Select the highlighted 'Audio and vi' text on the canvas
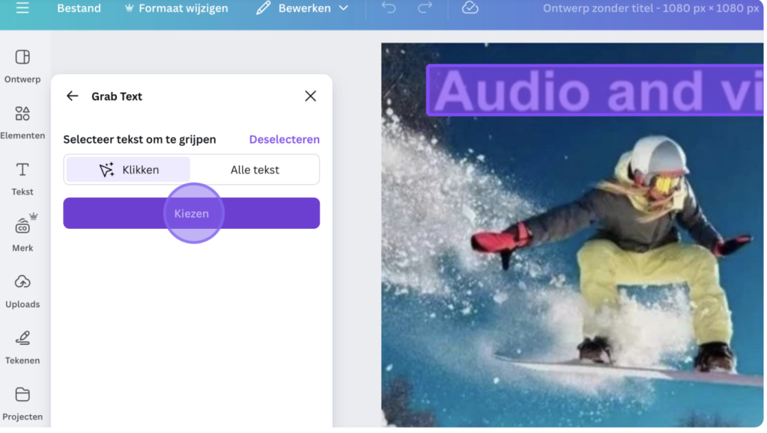This screenshot has width=767, height=433. click(x=595, y=90)
